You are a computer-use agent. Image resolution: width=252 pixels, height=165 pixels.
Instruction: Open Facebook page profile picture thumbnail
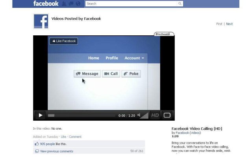[x=41, y=21]
